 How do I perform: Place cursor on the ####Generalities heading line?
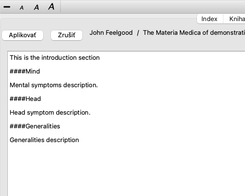35,126
